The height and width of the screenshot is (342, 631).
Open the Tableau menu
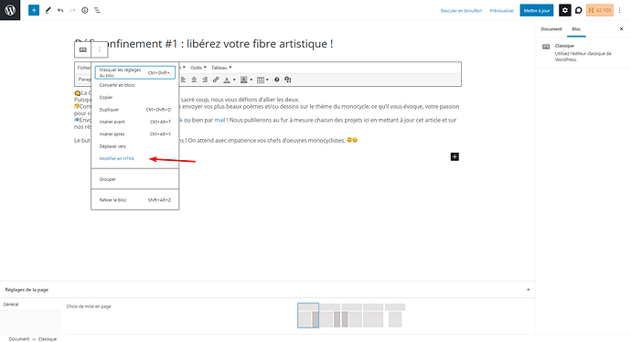pyautogui.click(x=221, y=68)
